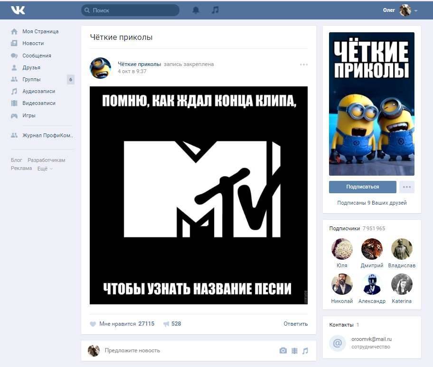Click the VK logo in header
This screenshot has height=367, width=433.
18,10
